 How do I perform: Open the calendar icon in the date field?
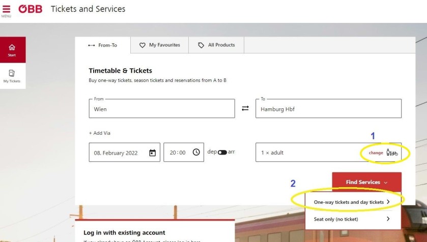pyautogui.click(x=153, y=153)
